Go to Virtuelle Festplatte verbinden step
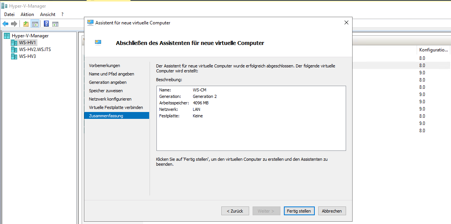451x224 pixels. [116, 107]
